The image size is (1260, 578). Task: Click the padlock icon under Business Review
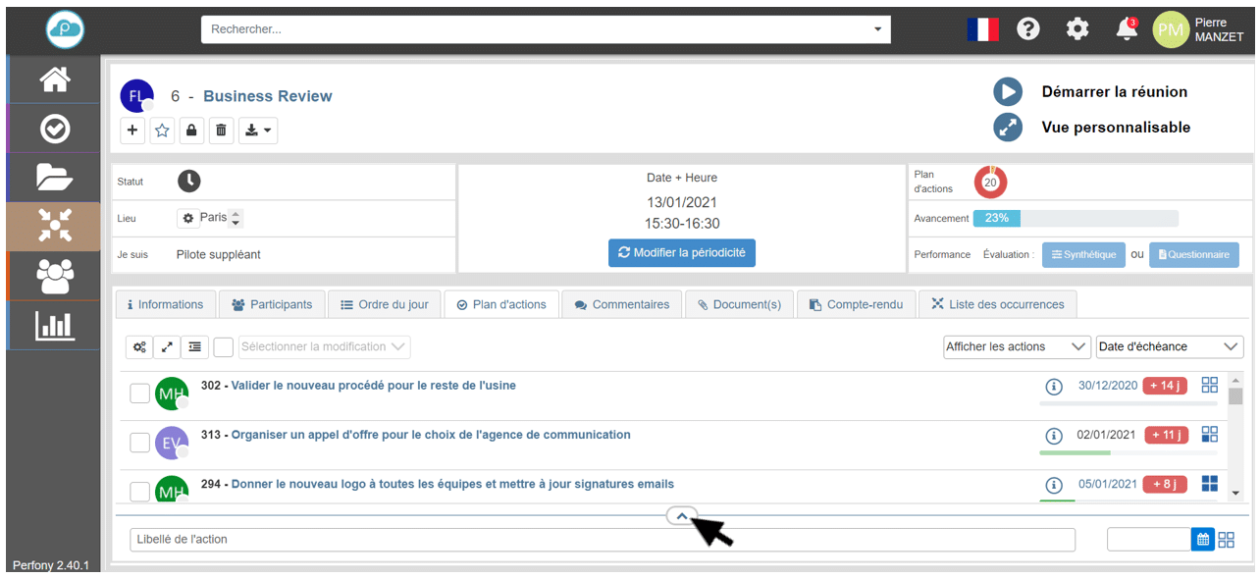tap(191, 130)
